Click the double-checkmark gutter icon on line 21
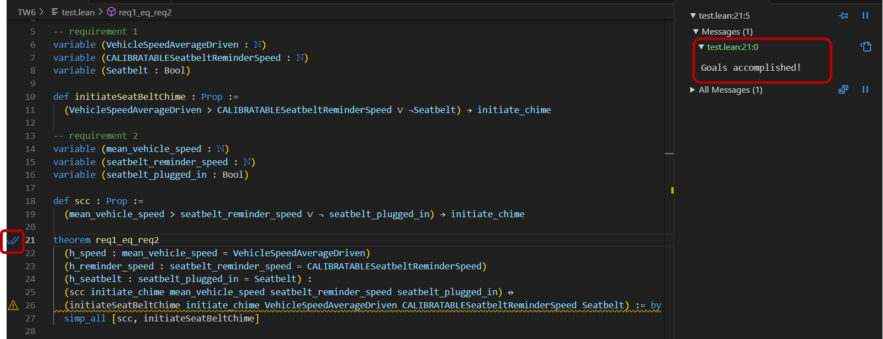This screenshot has height=339, width=883. point(13,240)
